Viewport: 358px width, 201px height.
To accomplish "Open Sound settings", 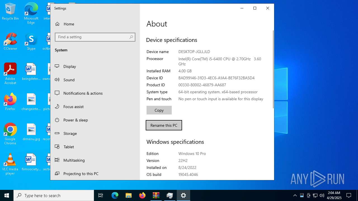I will point(95,80).
